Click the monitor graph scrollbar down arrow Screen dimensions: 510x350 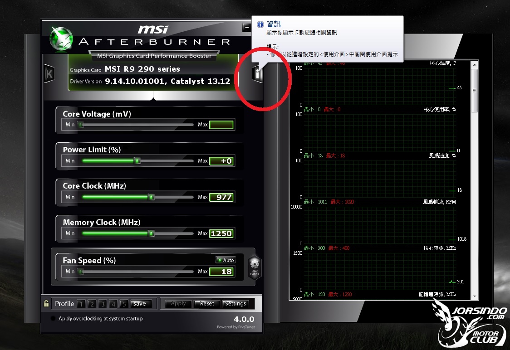click(x=475, y=297)
